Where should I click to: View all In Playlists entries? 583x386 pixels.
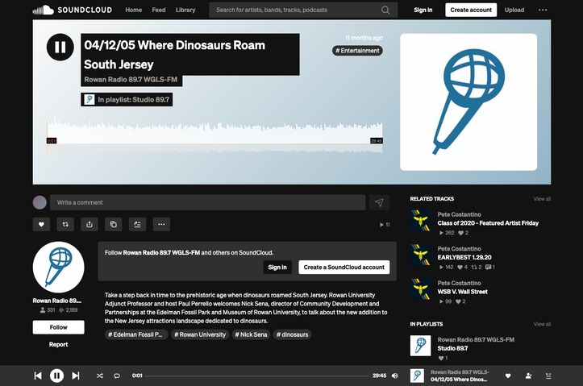tap(542, 324)
